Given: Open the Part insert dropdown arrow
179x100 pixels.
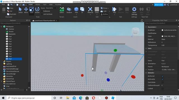Looking at the screenshot, I should [76, 15].
